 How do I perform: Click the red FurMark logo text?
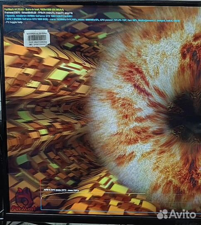pos(24,208)
